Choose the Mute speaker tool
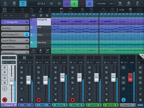The height and width of the screenshot is (108, 144). tap(49, 10)
